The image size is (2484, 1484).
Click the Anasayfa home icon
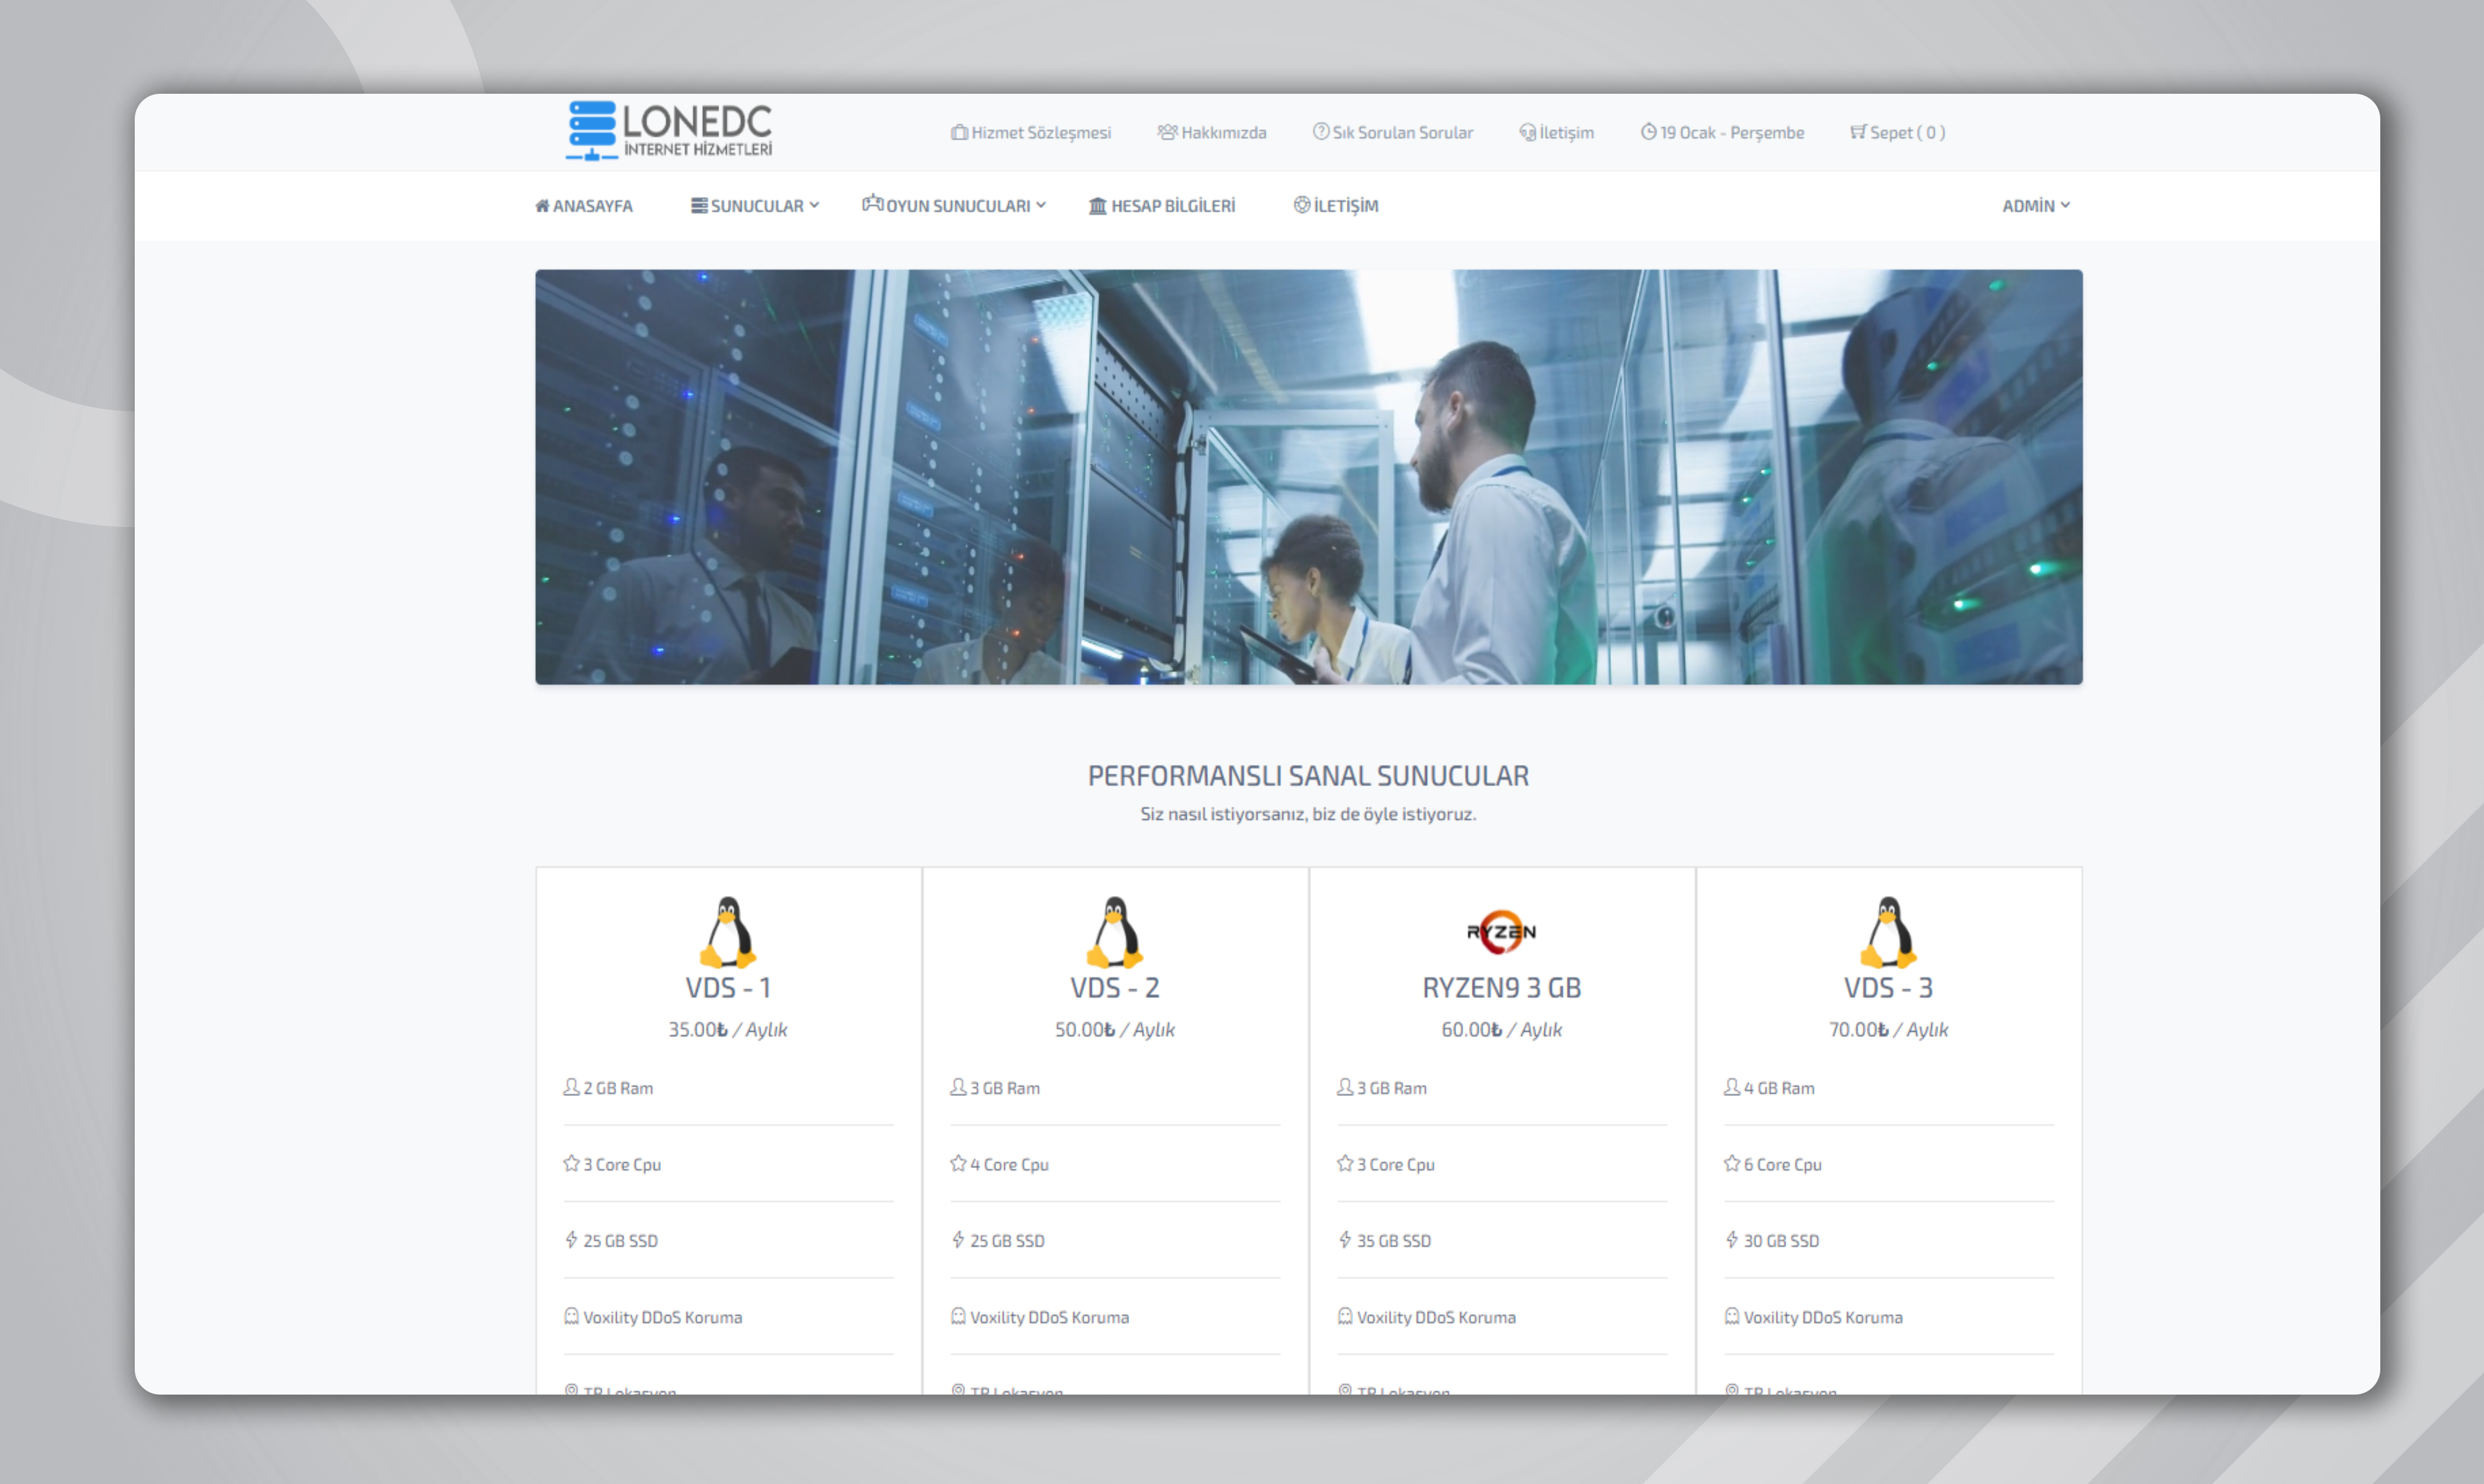click(542, 206)
